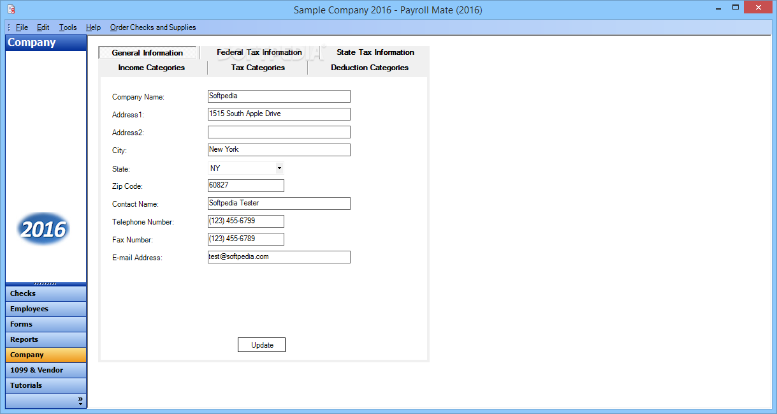
Task: Click the Fax Number field
Action: [246, 239]
